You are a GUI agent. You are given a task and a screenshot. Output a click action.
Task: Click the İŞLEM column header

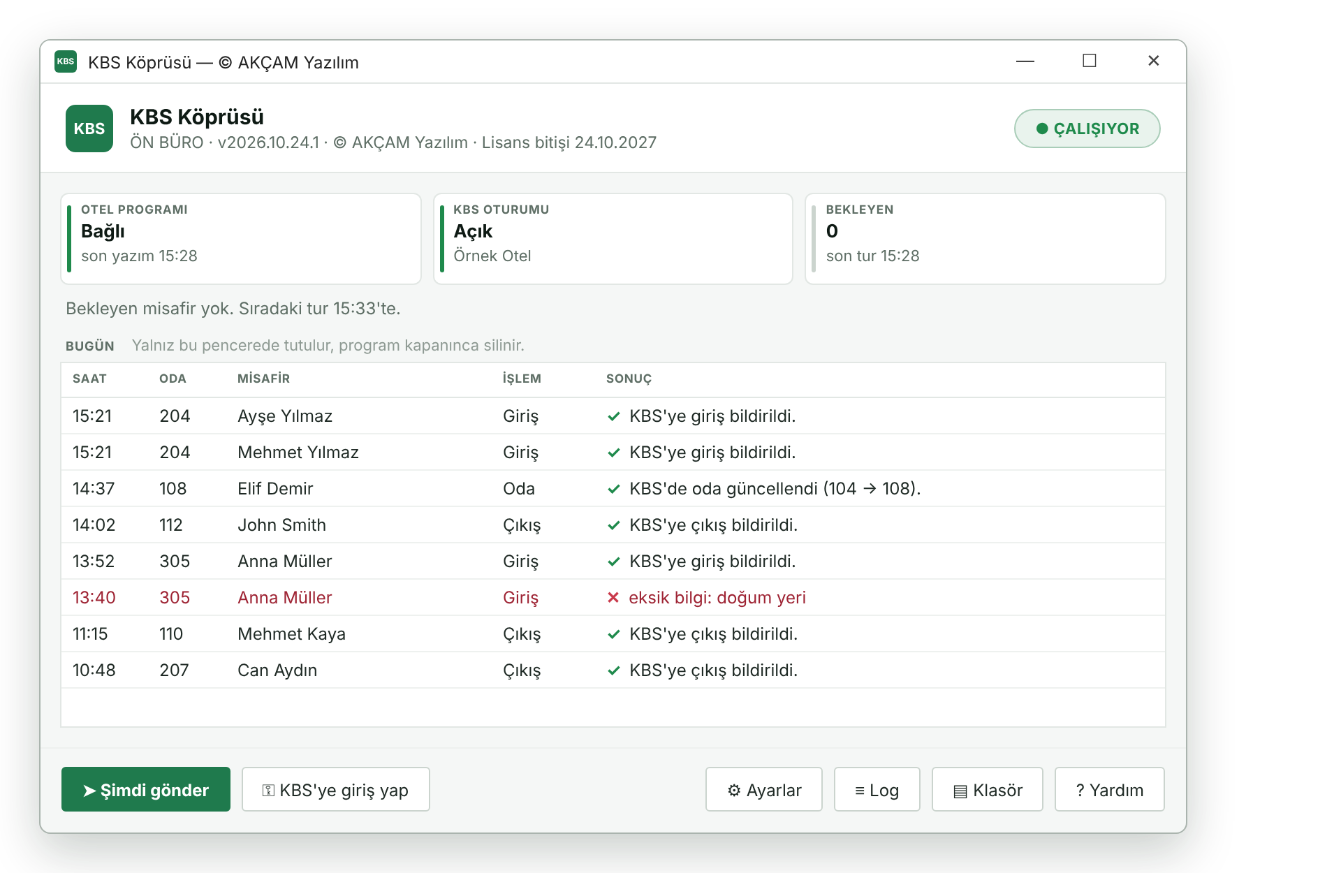(x=522, y=379)
